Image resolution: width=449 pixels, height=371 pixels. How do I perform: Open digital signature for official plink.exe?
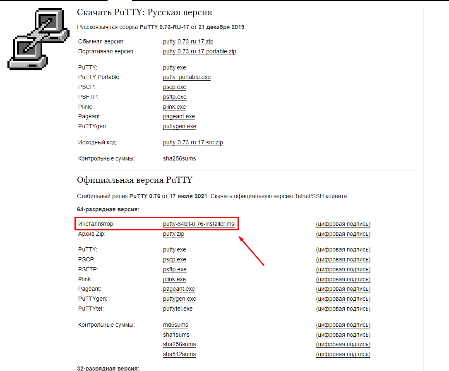click(343, 280)
